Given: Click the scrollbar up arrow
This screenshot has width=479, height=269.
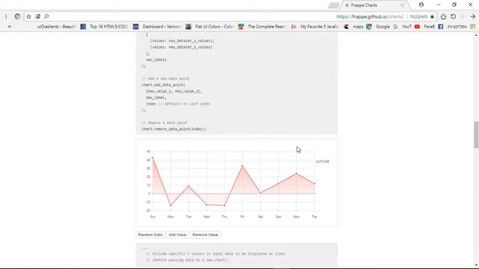Looking at the screenshot, I should 476,35.
